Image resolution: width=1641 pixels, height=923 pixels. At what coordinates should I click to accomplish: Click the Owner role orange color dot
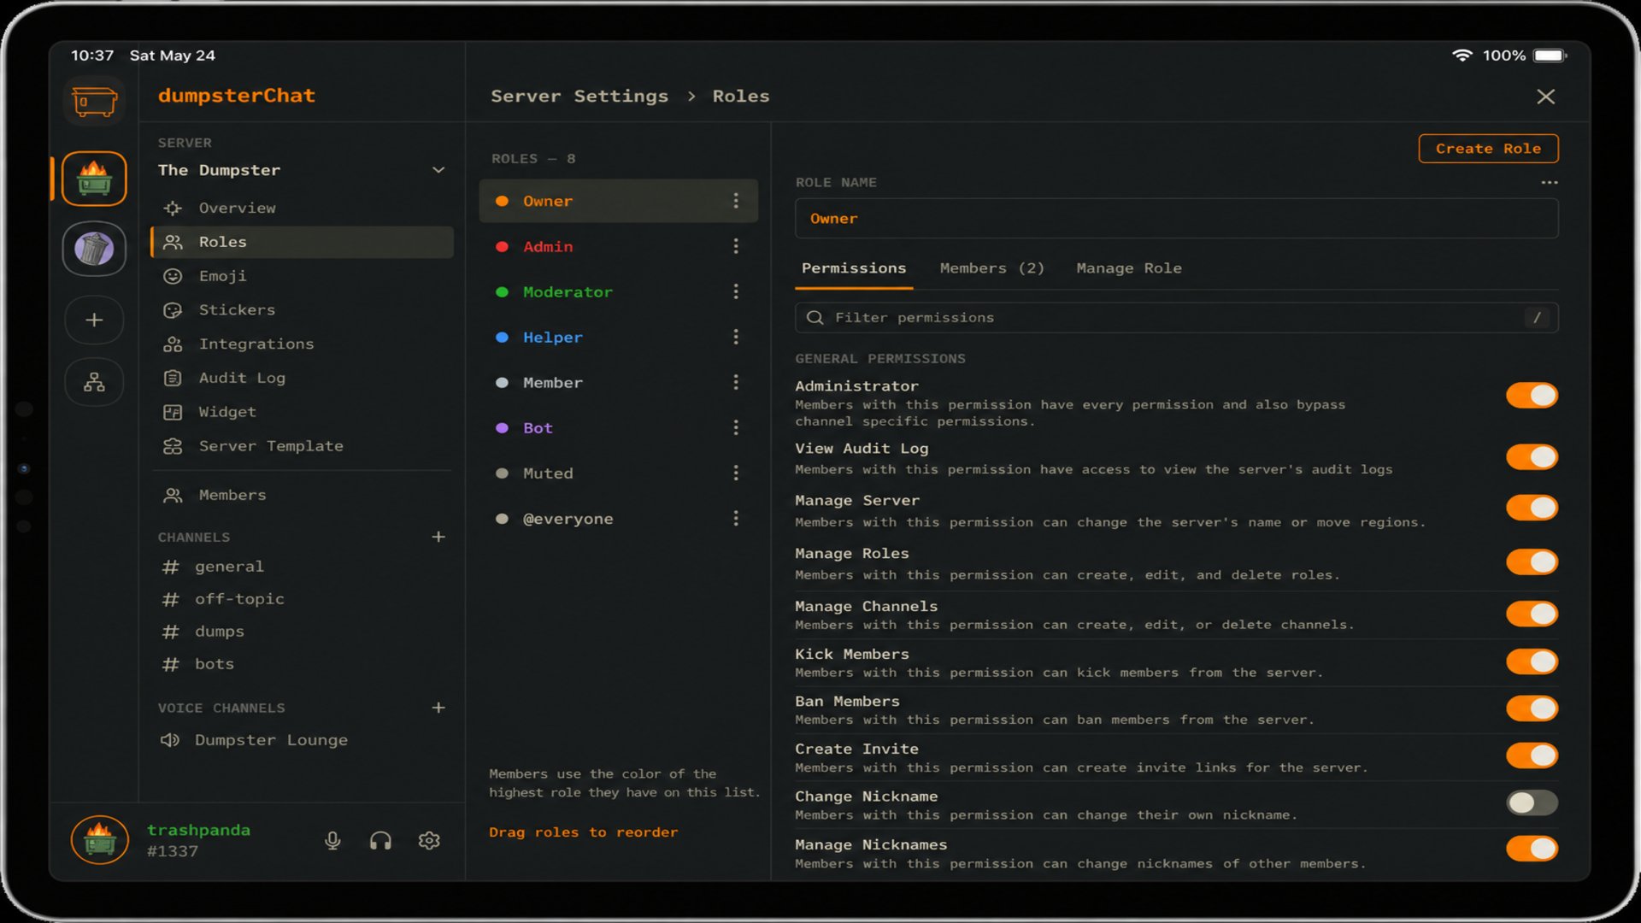503,201
